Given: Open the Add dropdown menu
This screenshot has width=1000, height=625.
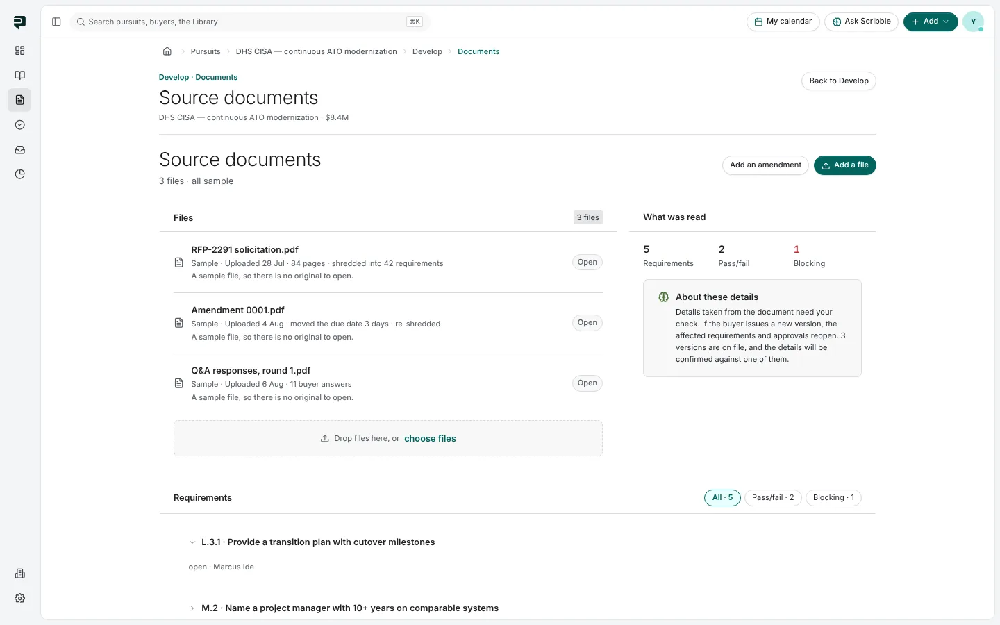Looking at the screenshot, I should tap(931, 22).
